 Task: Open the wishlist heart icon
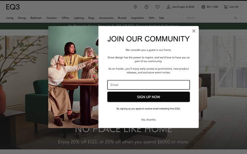[157, 7]
